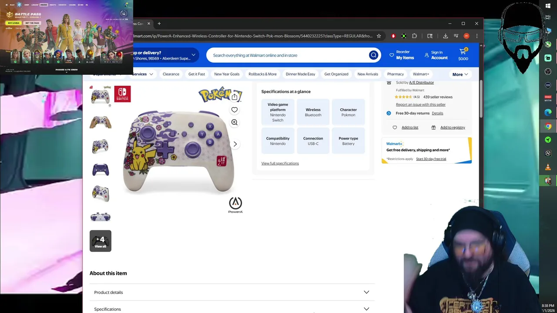Open Microsoft Edge from the taskbar
This screenshot has width=557, height=313.
point(548,112)
